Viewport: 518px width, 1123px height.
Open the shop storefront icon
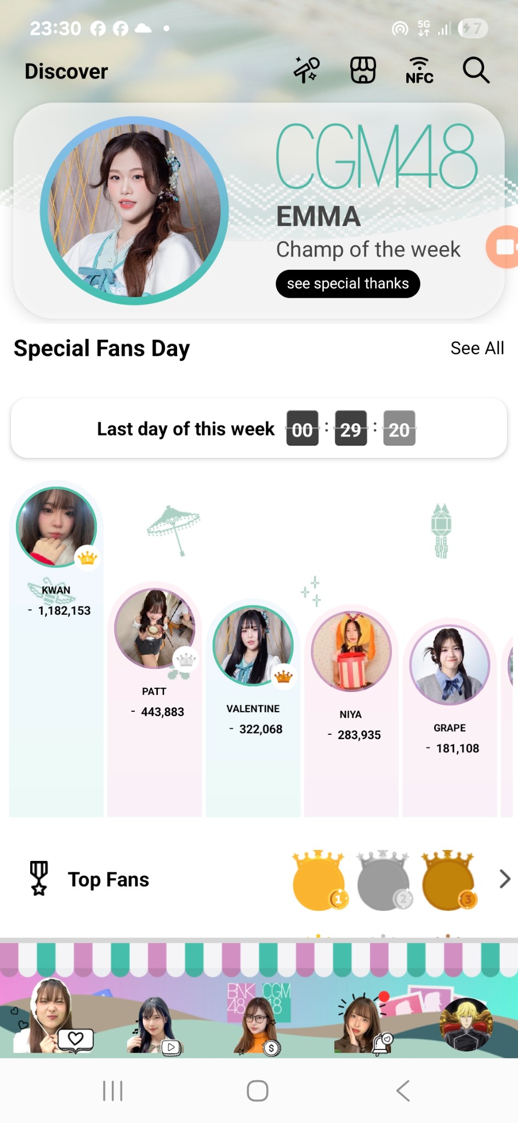(x=363, y=70)
